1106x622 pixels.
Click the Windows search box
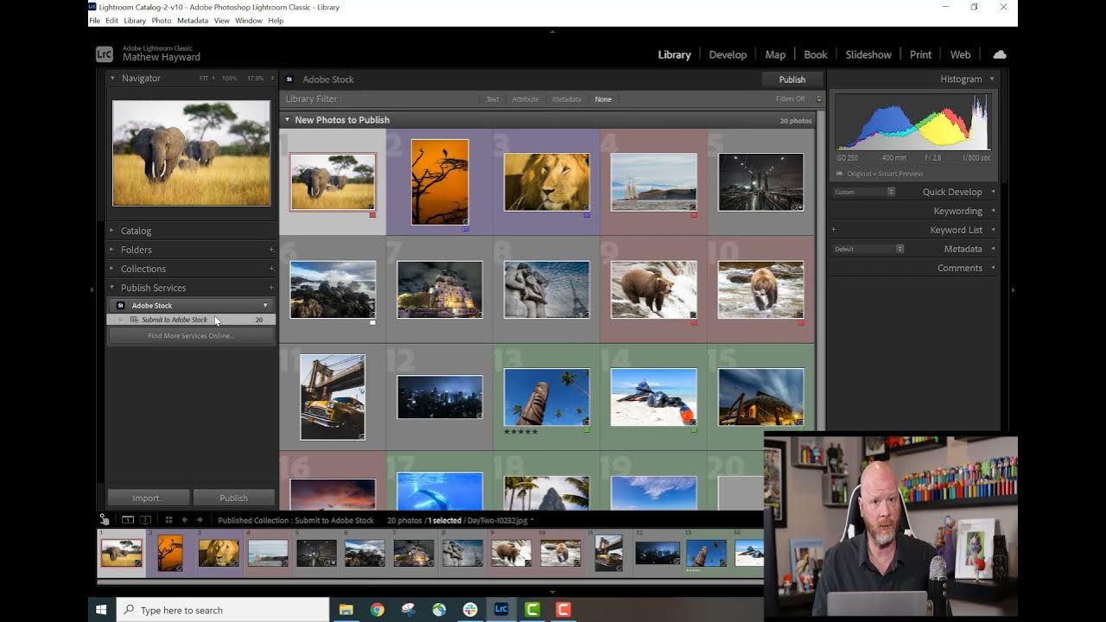click(222, 610)
